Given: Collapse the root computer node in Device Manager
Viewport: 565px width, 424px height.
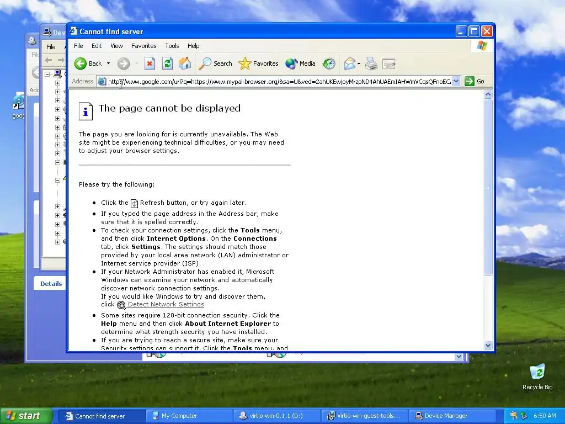Looking at the screenshot, I should (47, 74).
